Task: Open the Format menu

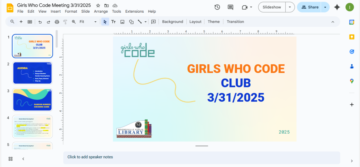Action: (71, 12)
